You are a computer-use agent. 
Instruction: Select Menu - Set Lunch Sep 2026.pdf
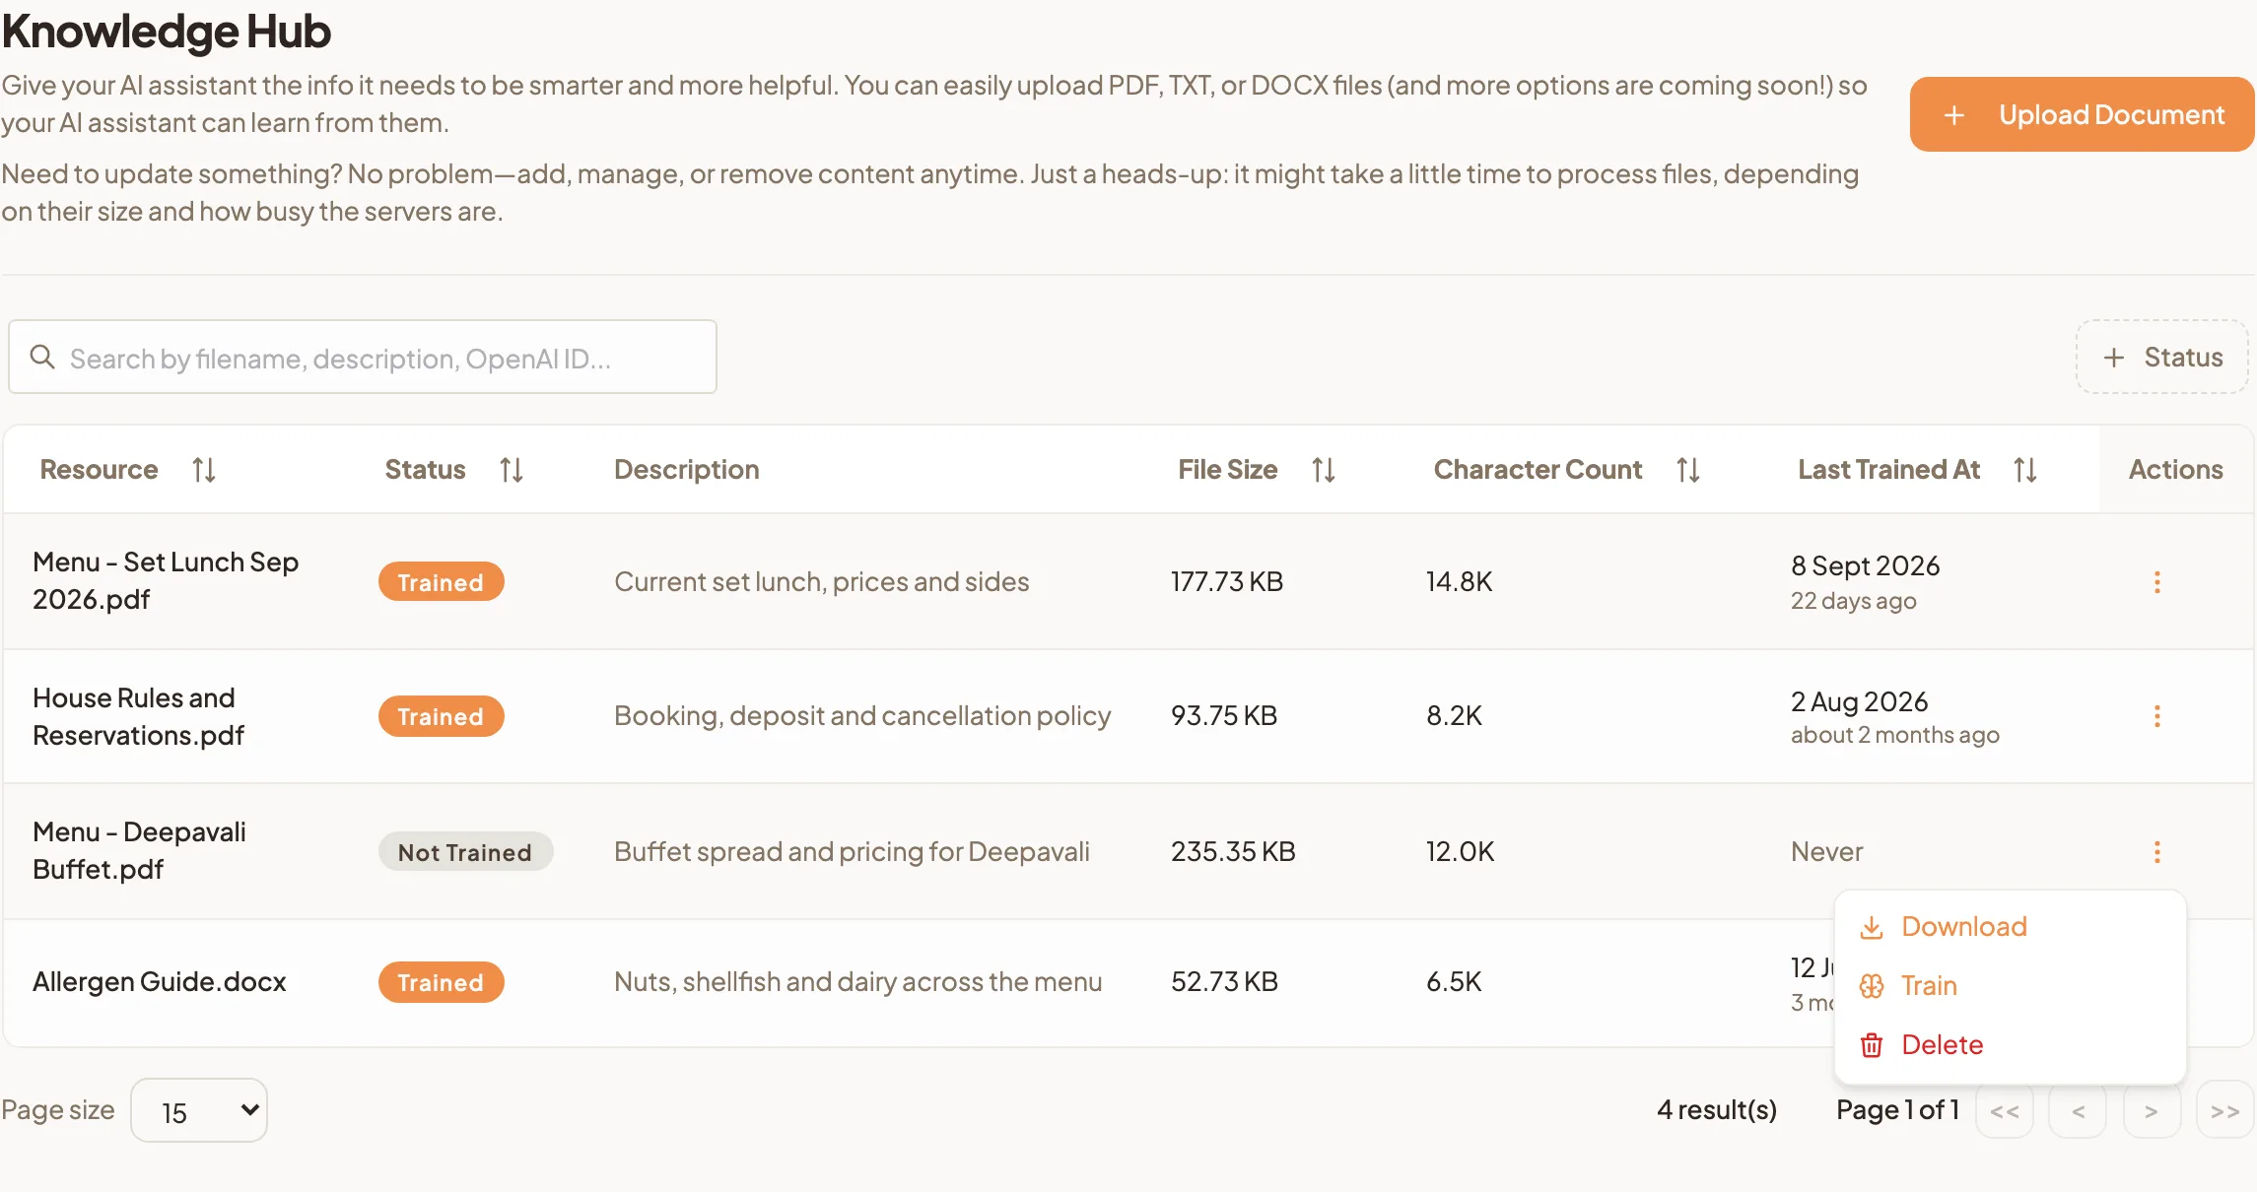pyautogui.click(x=166, y=581)
